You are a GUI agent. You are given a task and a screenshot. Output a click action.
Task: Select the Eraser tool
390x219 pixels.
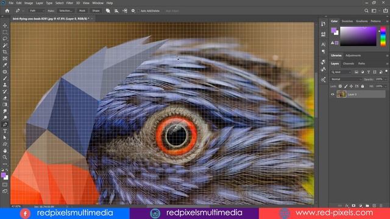5,98
